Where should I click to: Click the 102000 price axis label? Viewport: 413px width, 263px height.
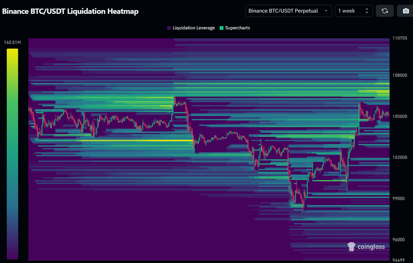400,157
